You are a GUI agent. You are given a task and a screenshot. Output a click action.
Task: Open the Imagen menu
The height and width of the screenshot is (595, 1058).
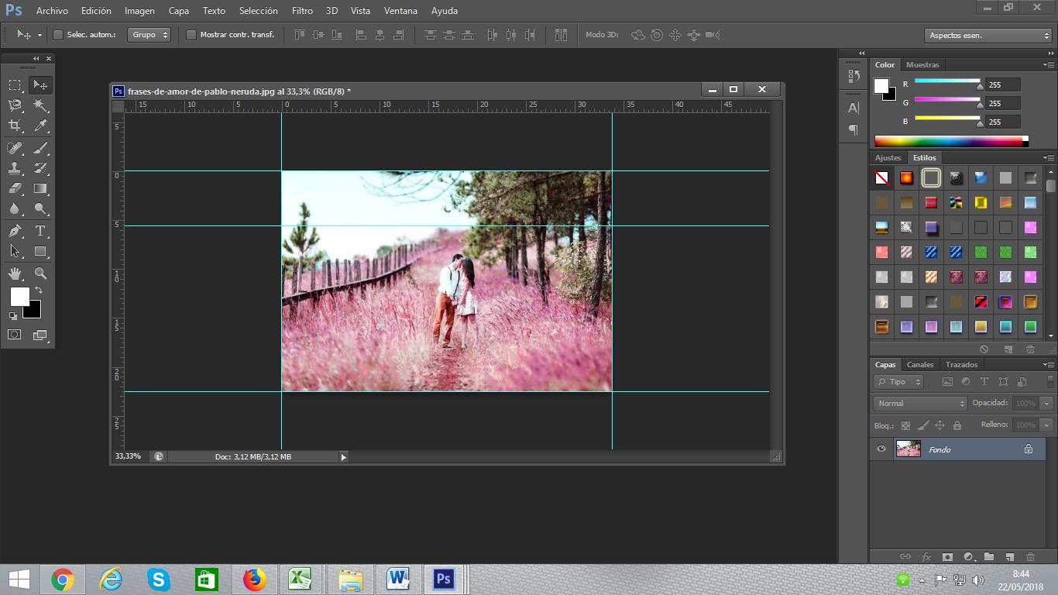[x=139, y=11]
